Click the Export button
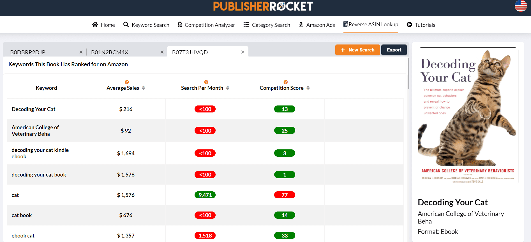Screen dimensions: 531x242 click(x=394, y=50)
